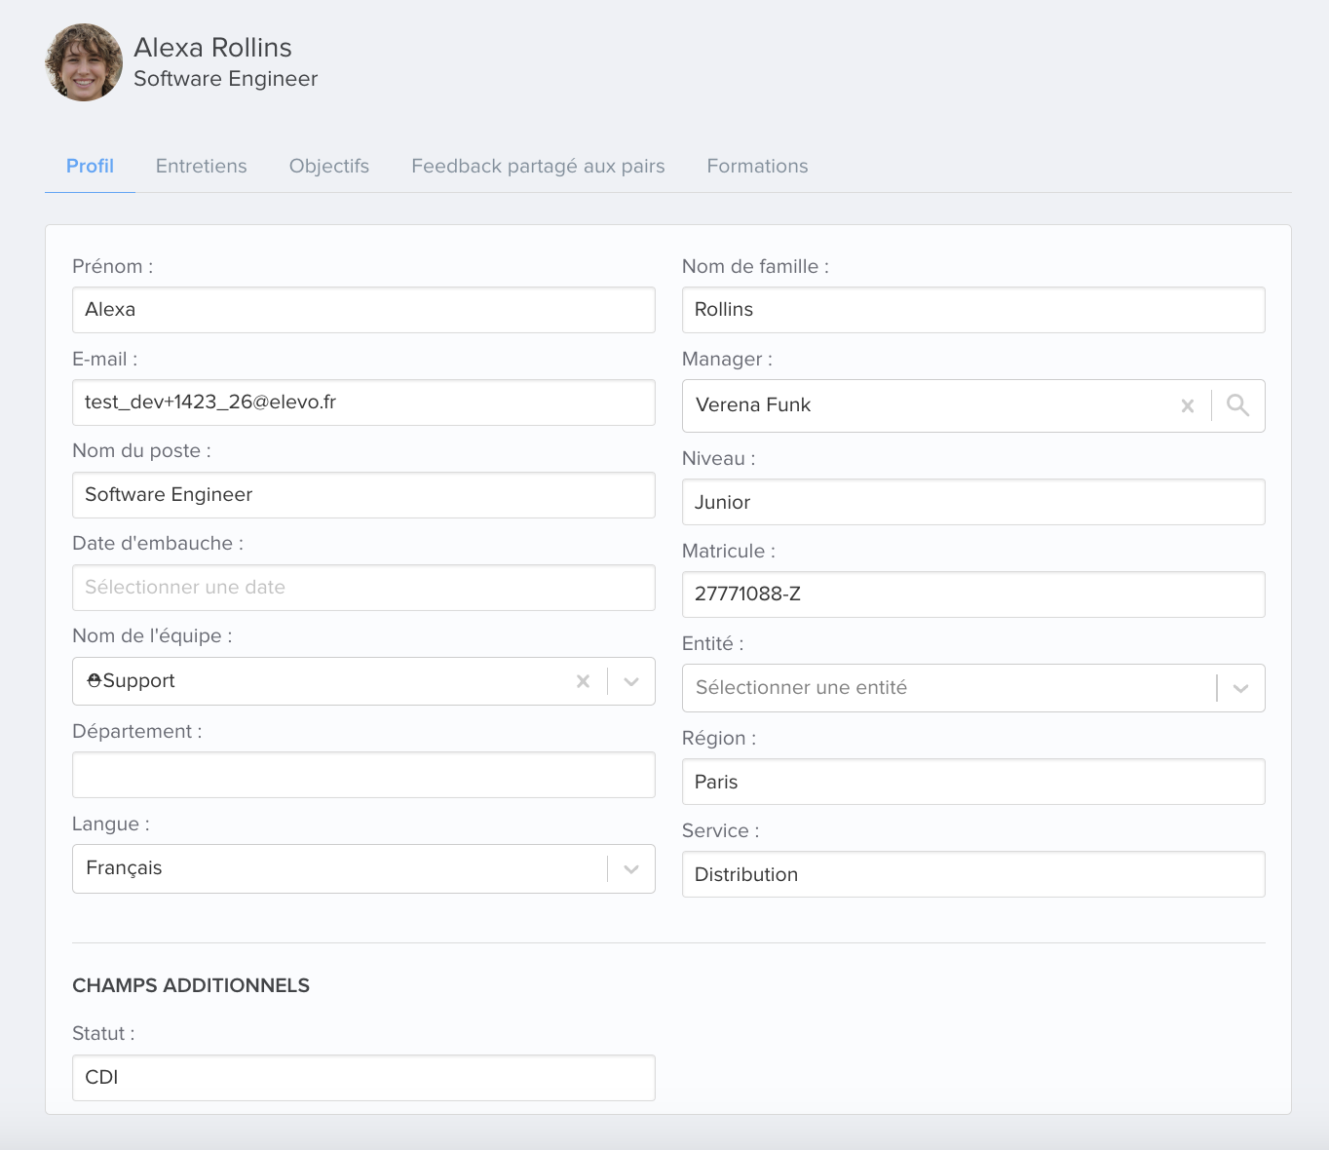Click the E-mail input field
Image resolution: width=1329 pixels, height=1150 pixels.
click(x=363, y=402)
